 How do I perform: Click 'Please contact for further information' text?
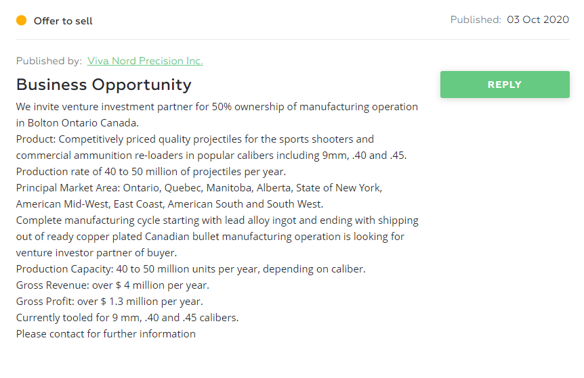[106, 334]
